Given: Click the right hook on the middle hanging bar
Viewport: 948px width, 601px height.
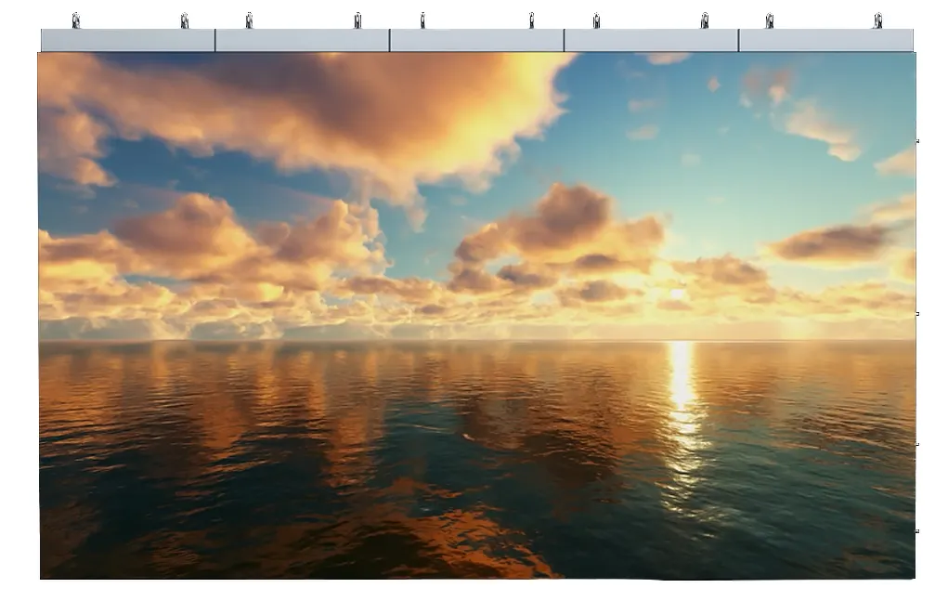Looking at the screenshot, I should [x=532, y=20].
